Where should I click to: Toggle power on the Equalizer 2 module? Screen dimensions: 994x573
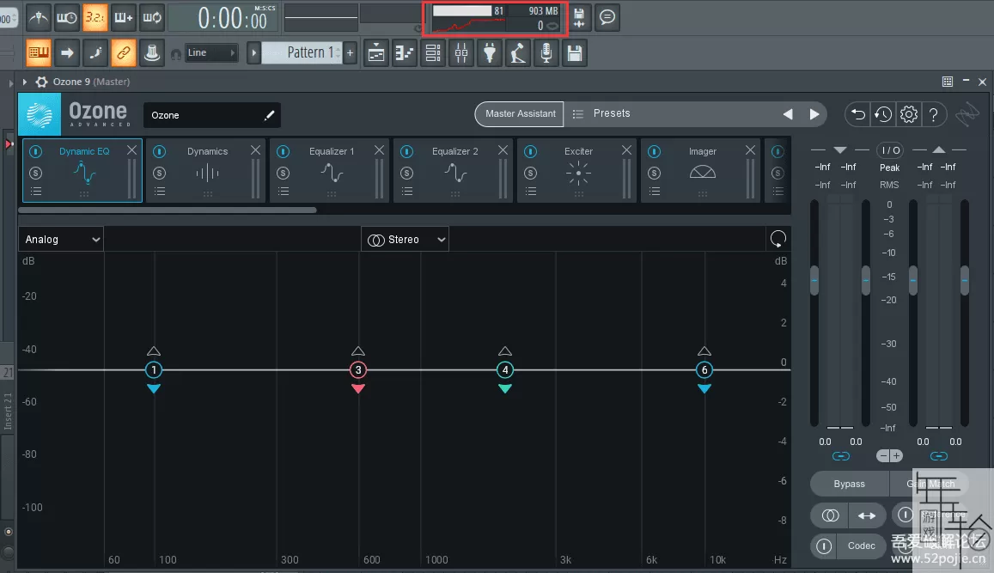407,151
